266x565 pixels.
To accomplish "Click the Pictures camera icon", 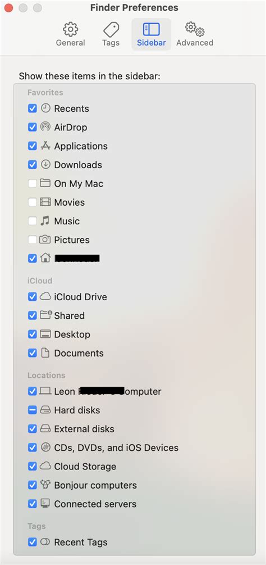I will tap(45, 239).
